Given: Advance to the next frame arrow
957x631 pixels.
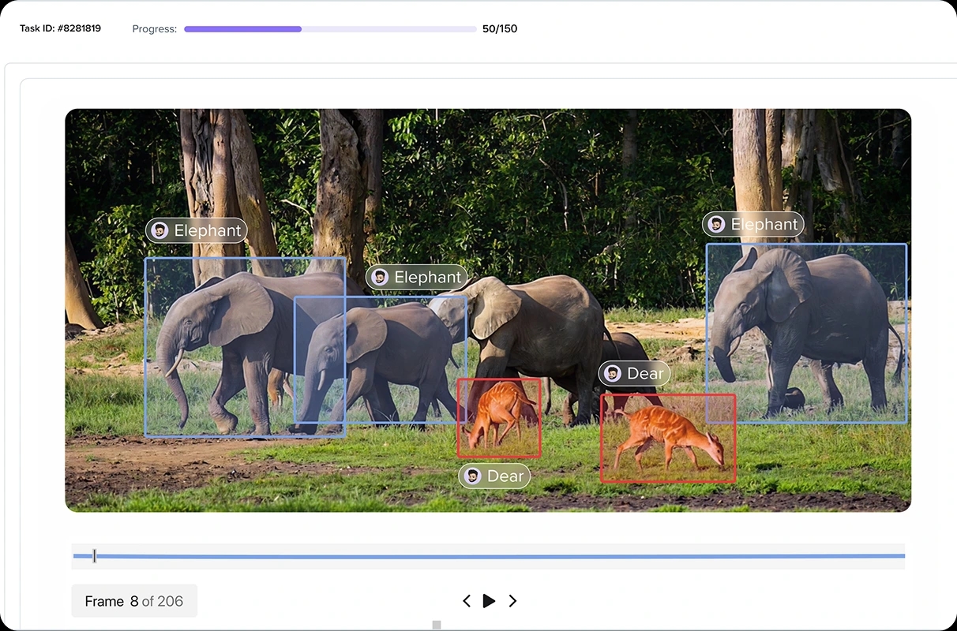Looking at the screenshot, I should click(x=512, y=601).
